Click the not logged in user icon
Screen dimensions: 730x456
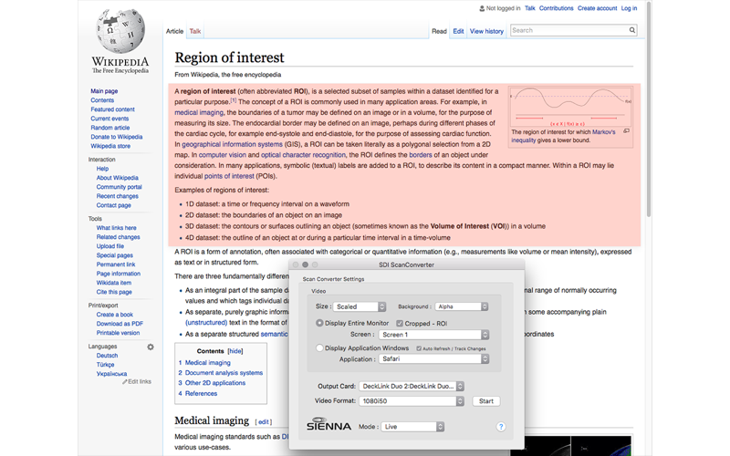pos(482,8)
